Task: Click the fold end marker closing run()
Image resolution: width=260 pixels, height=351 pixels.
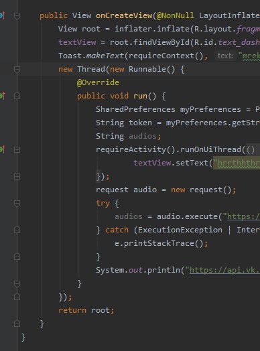Action: pyautogui.click(x=17, y=283)
